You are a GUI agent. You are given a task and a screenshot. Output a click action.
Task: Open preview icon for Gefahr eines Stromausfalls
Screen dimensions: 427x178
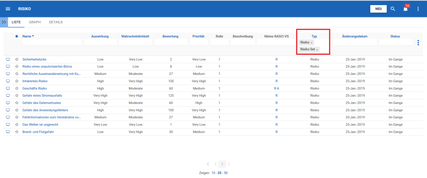[x=8, y=95]
